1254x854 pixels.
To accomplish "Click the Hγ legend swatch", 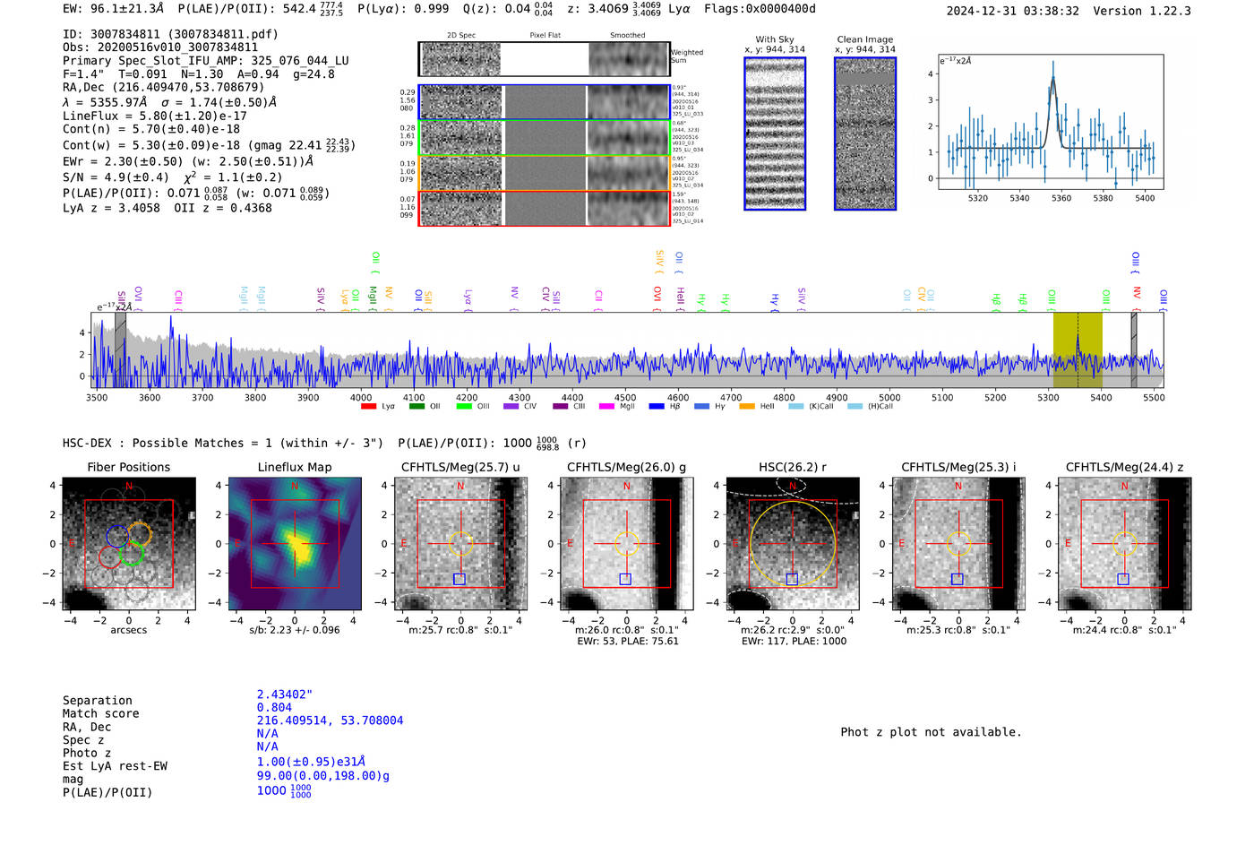I will pyautogui.click(x=701, y=407).
